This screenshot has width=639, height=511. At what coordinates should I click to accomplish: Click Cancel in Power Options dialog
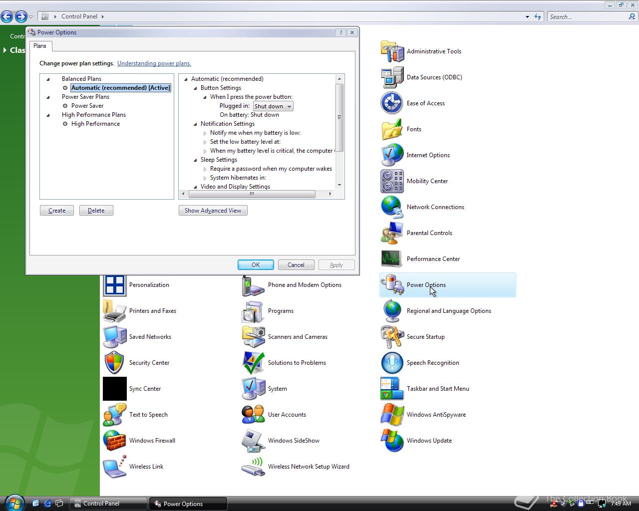pyautogui.click(x=296, y=265)
